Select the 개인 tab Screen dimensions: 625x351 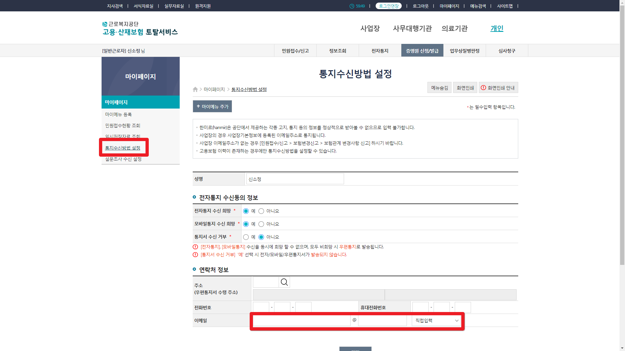(x=496, y=29)
